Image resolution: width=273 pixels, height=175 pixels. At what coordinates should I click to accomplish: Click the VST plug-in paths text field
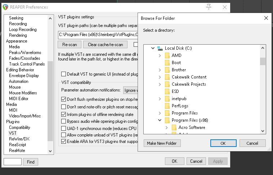click(x=98, y=35)
